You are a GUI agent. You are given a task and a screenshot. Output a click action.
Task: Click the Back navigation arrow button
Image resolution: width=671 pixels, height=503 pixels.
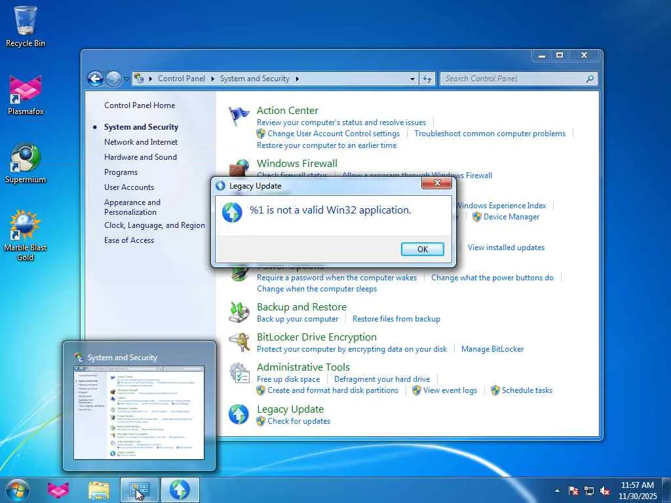click(95, 79)
